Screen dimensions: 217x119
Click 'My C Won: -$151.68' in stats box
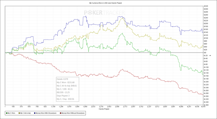(66, 83)
